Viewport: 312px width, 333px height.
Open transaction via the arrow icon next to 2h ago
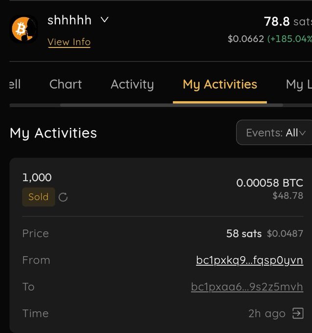(x=298, y=313)
